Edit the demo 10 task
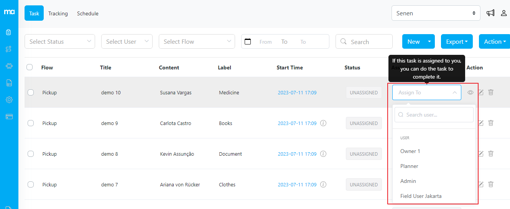Viewport: 510px width, 209px height. (x=481, y=92)
